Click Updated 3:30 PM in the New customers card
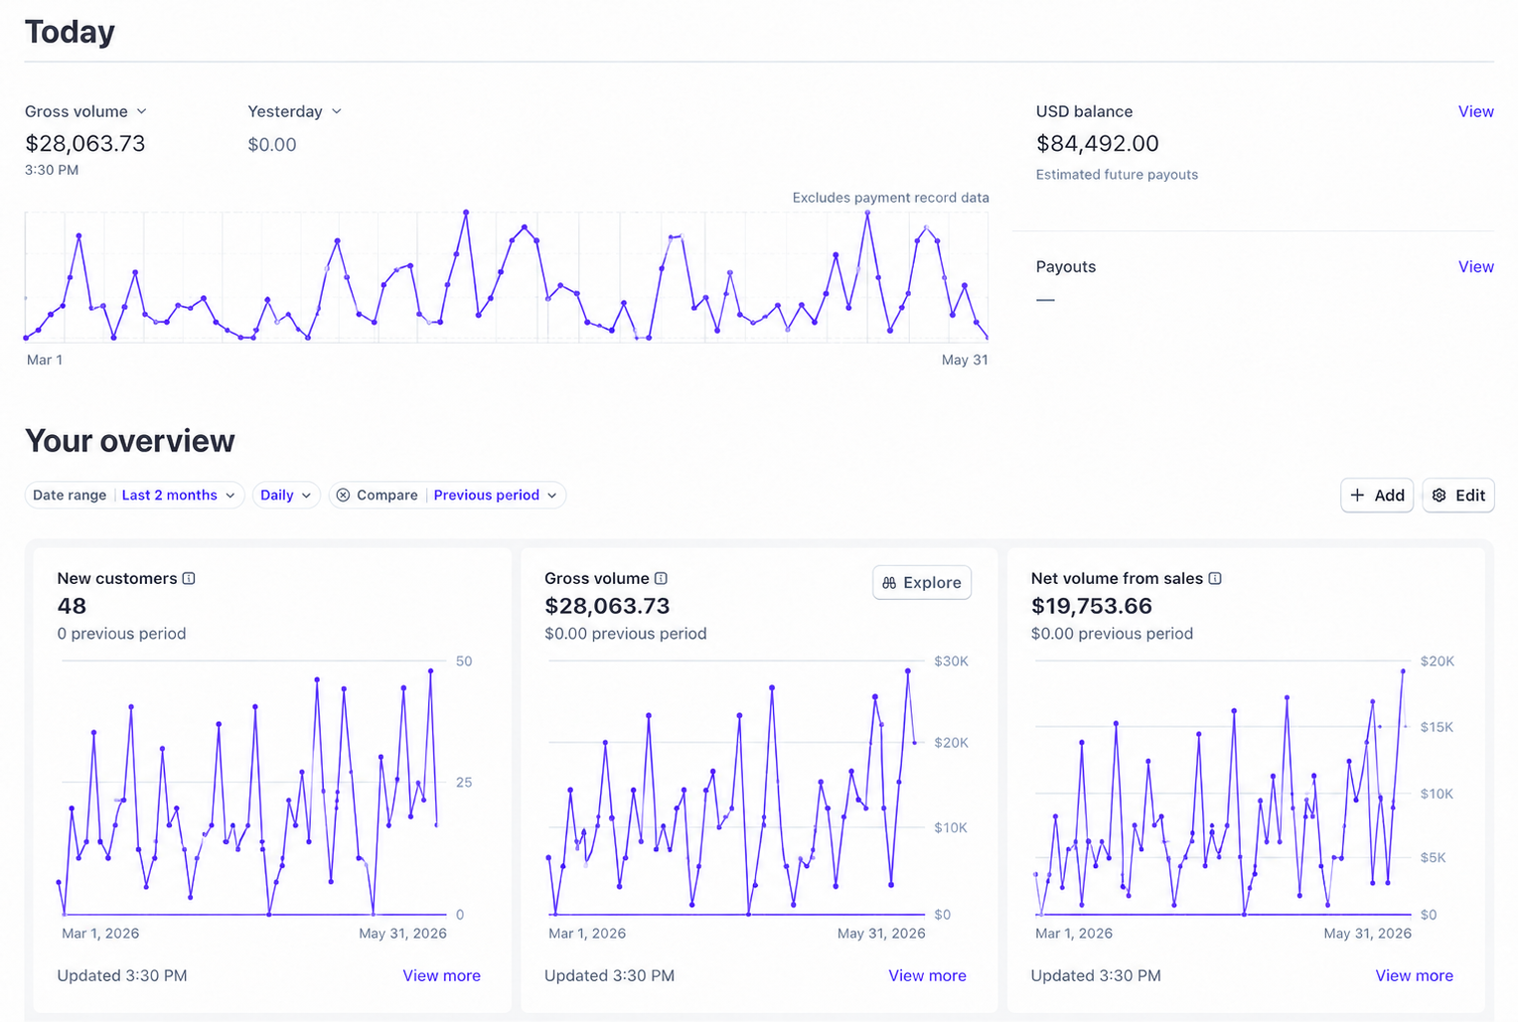The width and height of the screenshot is (1518, 1022). coord(122,975)
